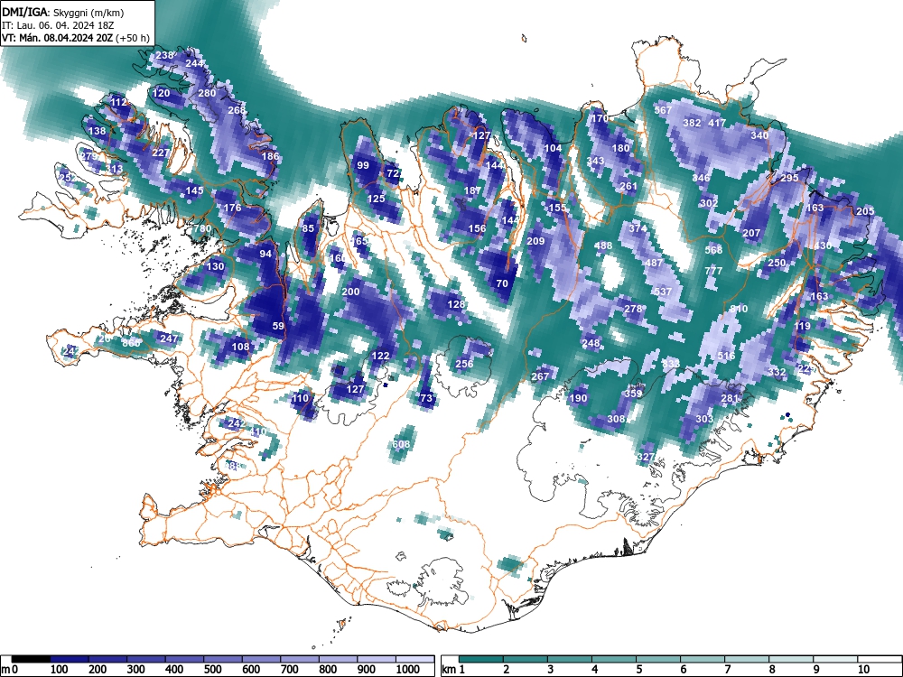
Task: Click the visibility value 516 on the map
Action: pos(726,355)
